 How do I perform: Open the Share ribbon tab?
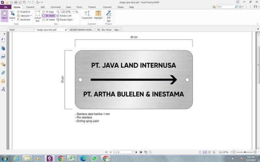(121, 7)
